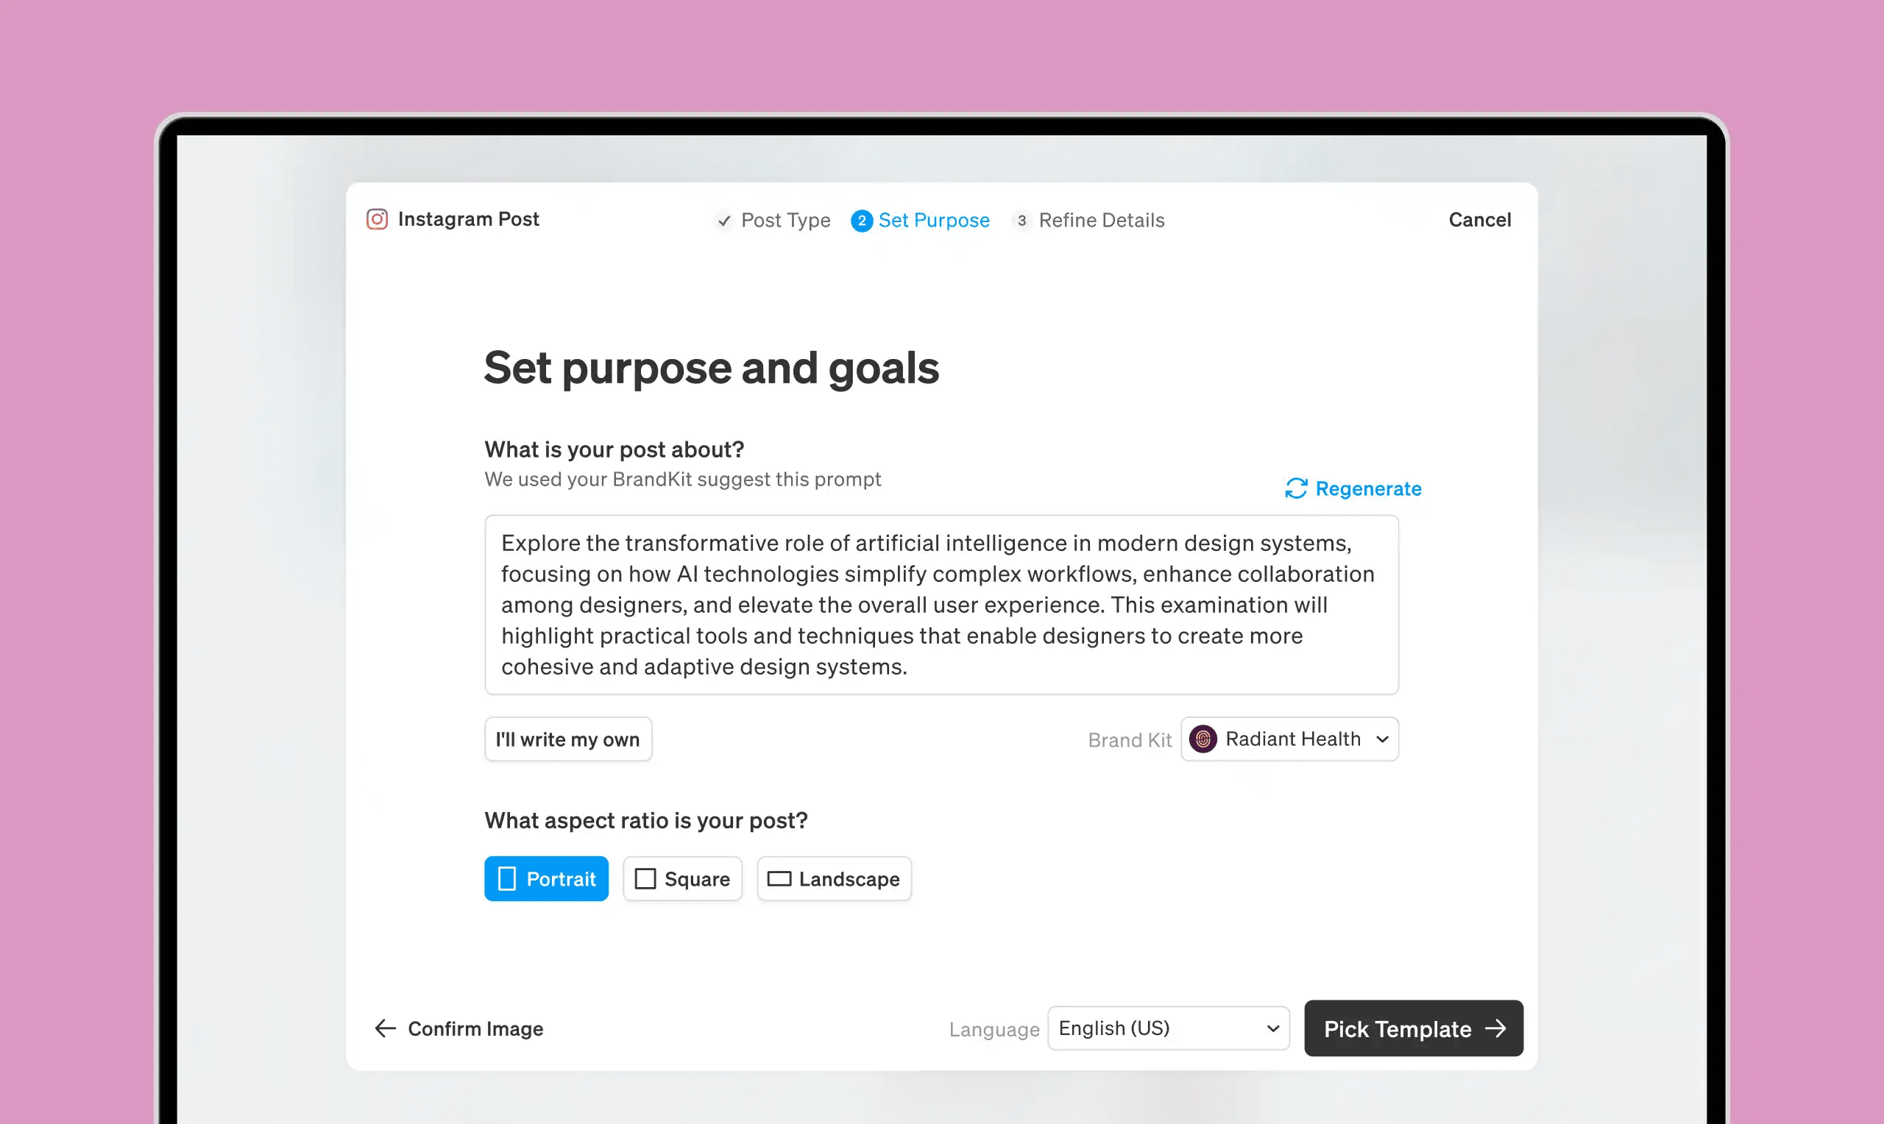This screenshot has height=1124, width=1884.
Task: Click the checkmark icon next to Post Type
Action: pos(724,221)
